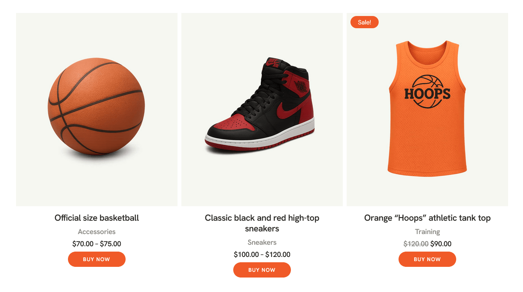Open the black and red sneaker image
The width and height of the screenshot is (523, 292).
[262, 109]
